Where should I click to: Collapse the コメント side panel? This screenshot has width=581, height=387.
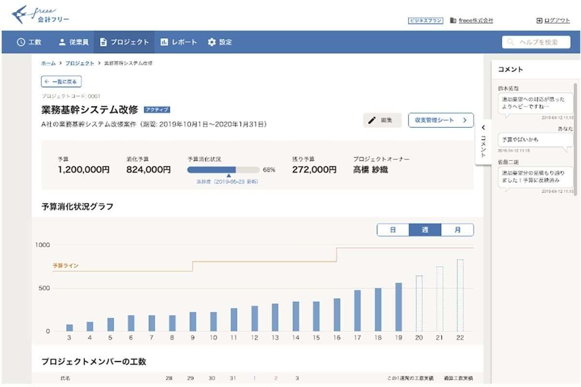click(483, 128)
